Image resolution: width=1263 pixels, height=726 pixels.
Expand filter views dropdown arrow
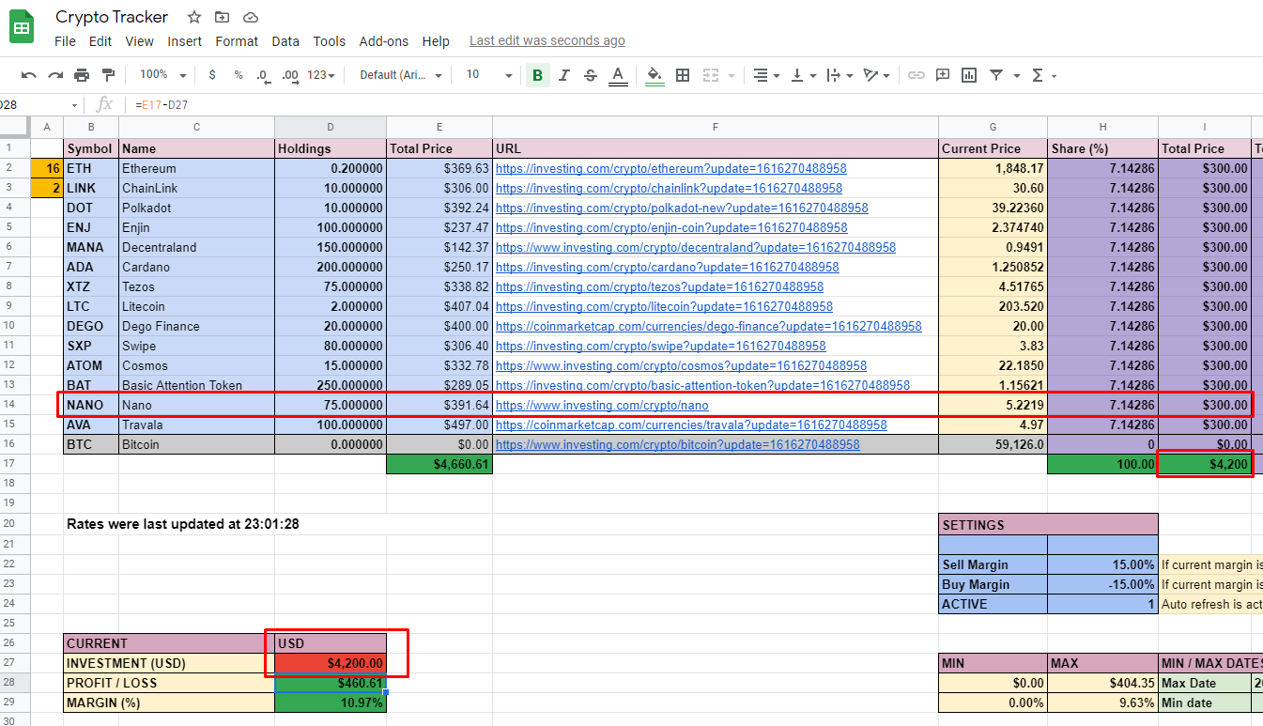(x=1016, y=75)
